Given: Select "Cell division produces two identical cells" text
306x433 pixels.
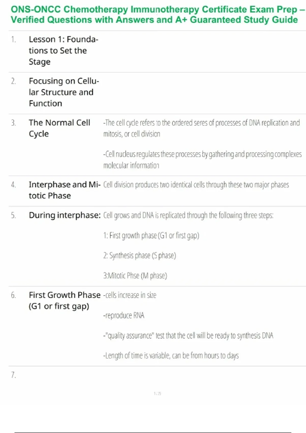Looking at the screenshot, I should tap(196, 185).
